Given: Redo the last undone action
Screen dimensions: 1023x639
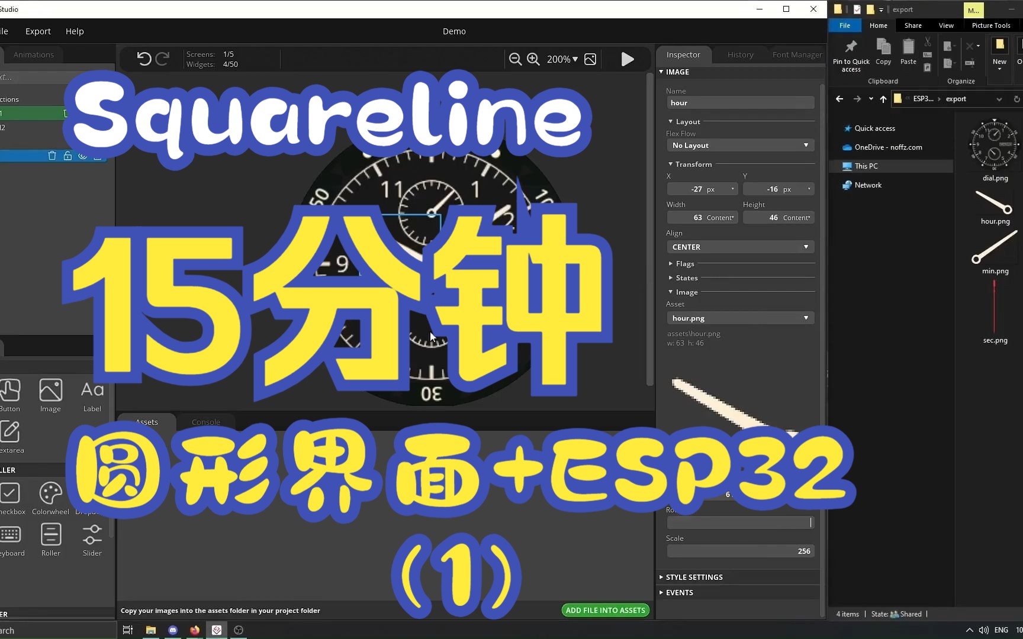Looking at the screenshot, I should [162, 59].
